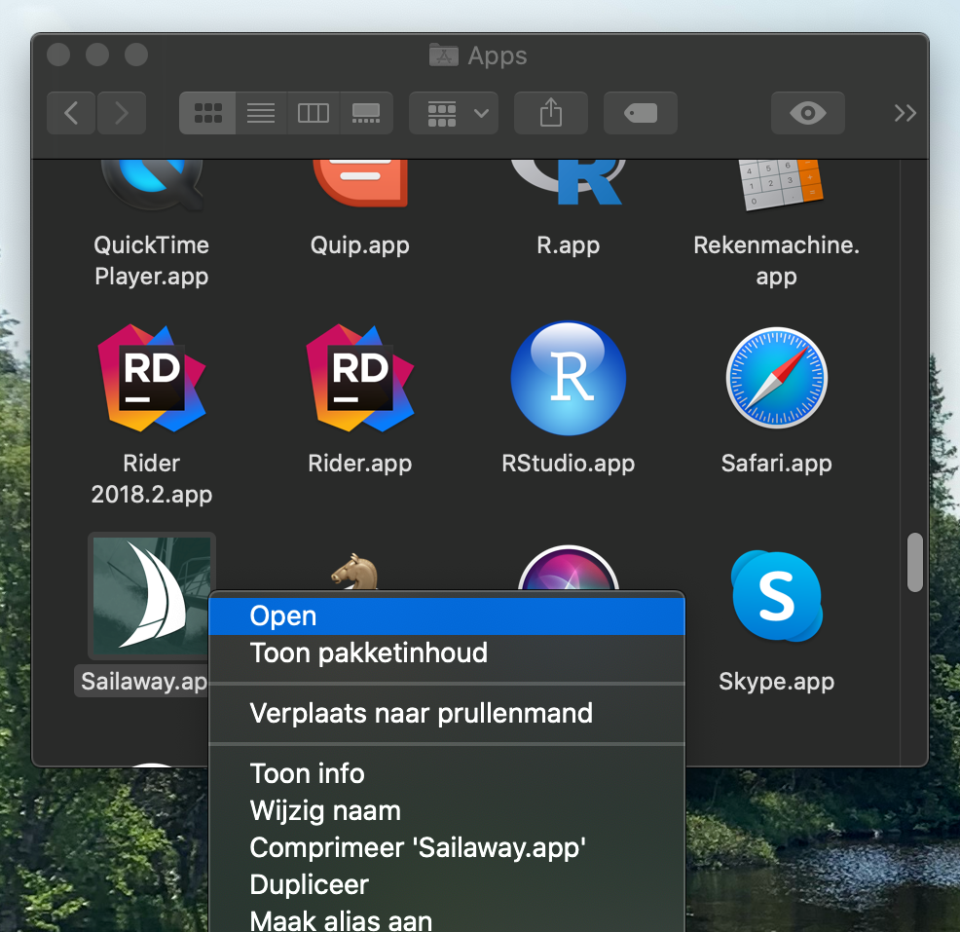This screenshot has width=960, height=932.
Task: Choose Maak alias aan
Action: (447, 918)
